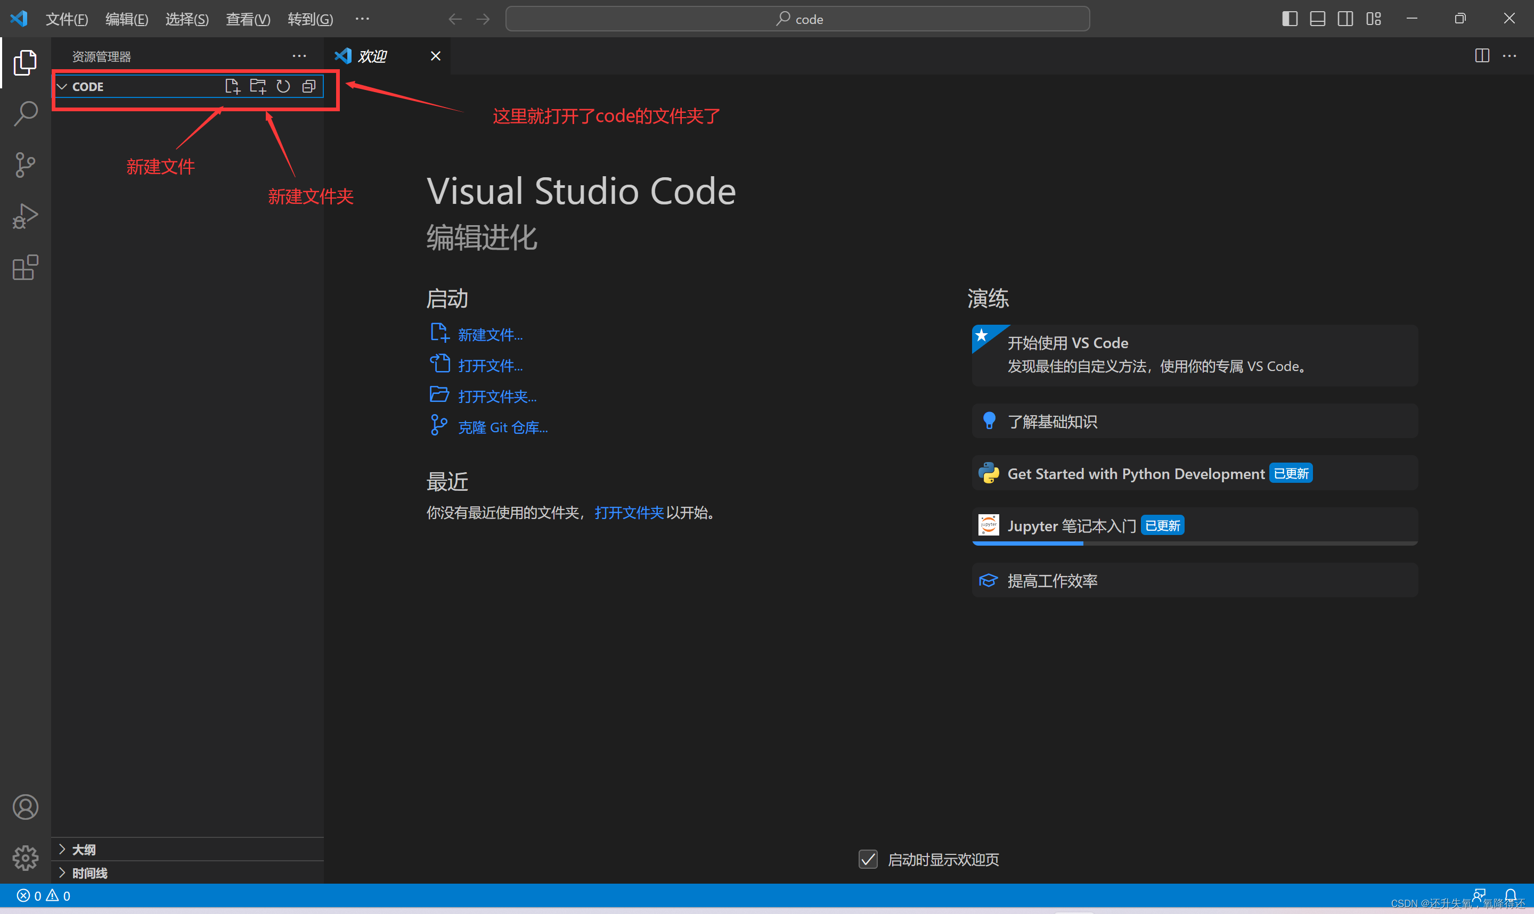The width and height of the screenshot is (1534, 914).
Task: Expand the 大纲 section
Action: click(x=188, y=850)
